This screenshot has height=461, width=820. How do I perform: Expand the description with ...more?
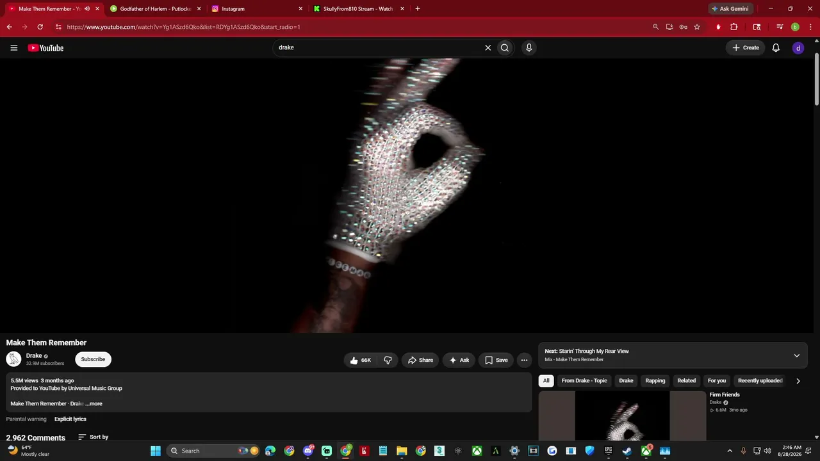94,404
